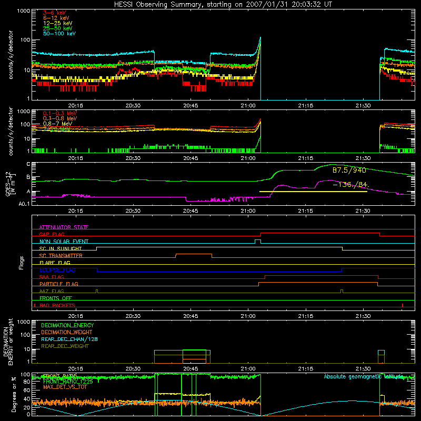The image size is (421, 421).
Task: Click the DECIMATION_ENERGY legend label
Action: pos(67,325)
